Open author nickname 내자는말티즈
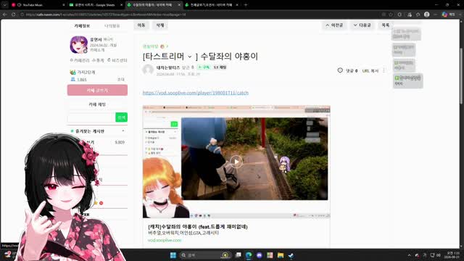This screenshot has height=261, width=464. coord(168,67)
